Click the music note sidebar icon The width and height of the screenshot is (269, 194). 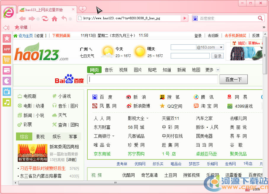click(x=7, y=102)
